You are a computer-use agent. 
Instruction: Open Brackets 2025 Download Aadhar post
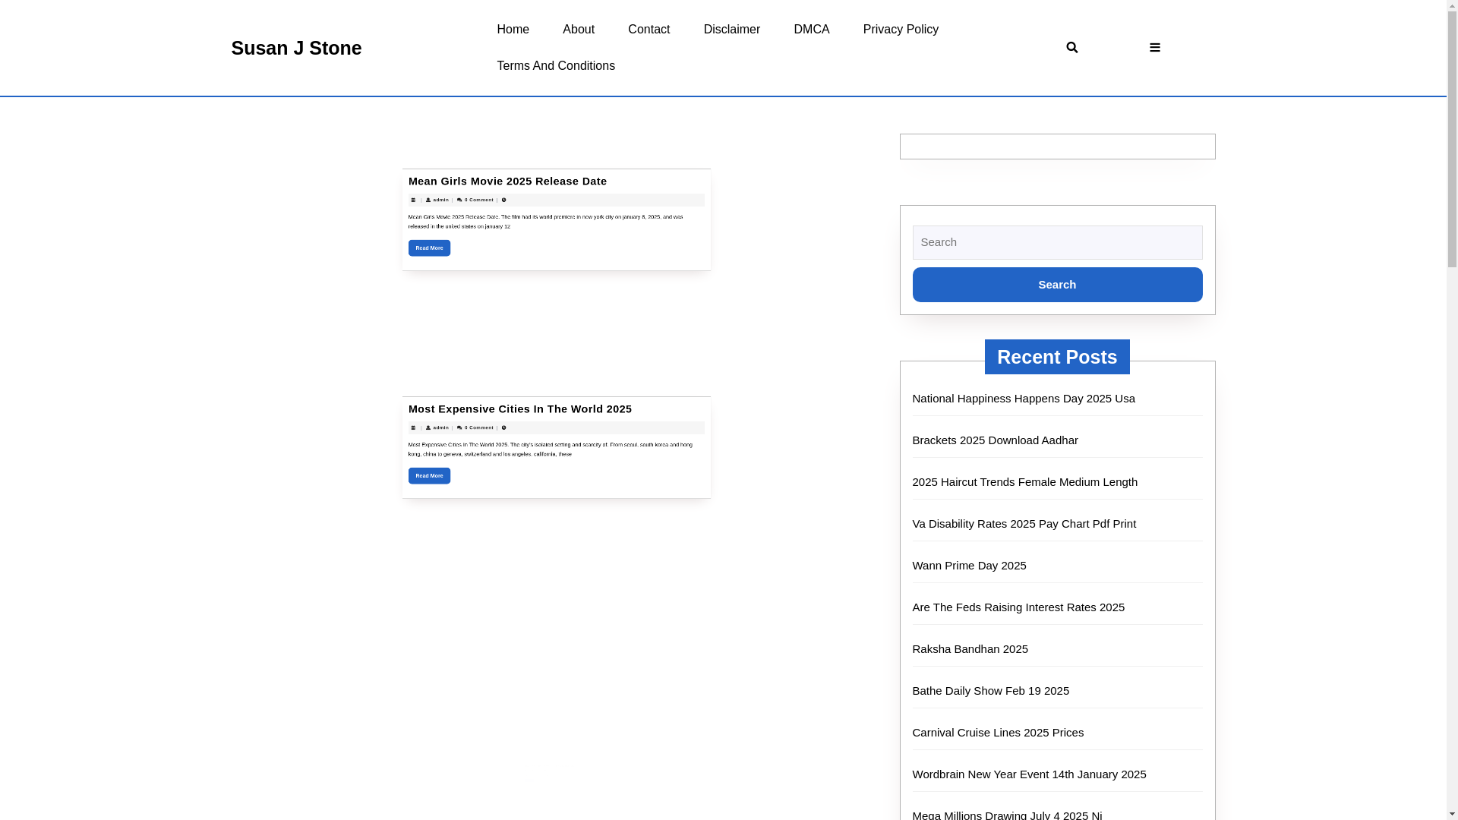click(995, 440)
